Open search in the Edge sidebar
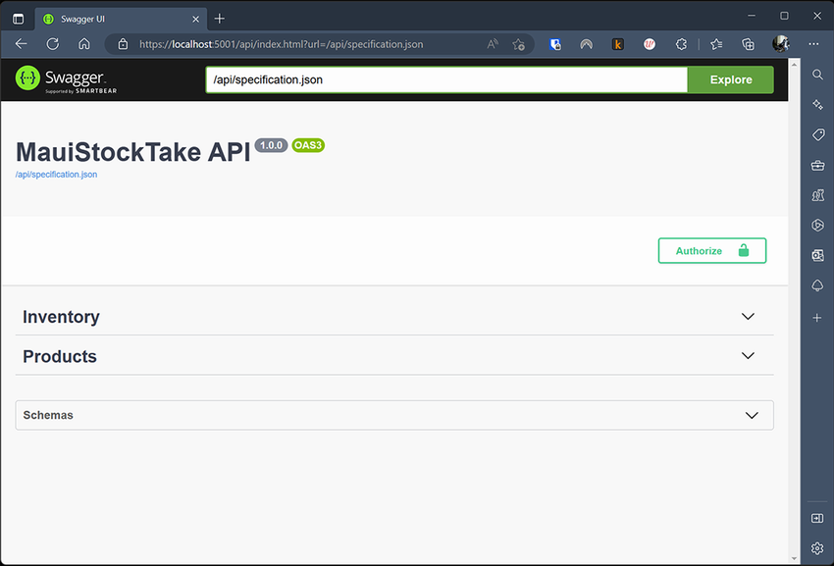The image size is (834, 566). (x=817, y=75)
